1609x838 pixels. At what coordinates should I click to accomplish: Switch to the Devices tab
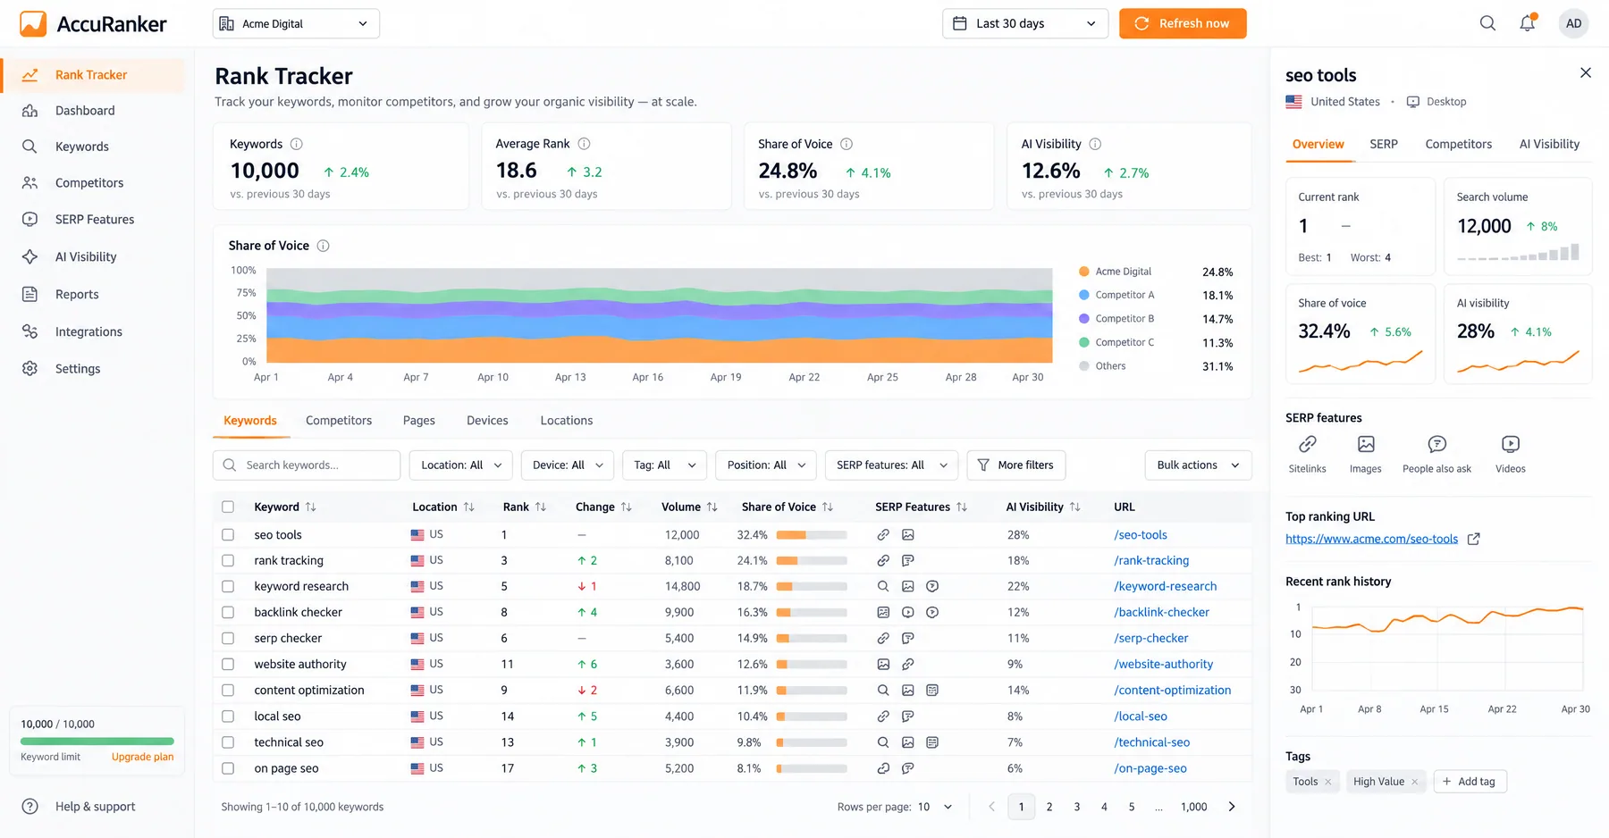487,421
